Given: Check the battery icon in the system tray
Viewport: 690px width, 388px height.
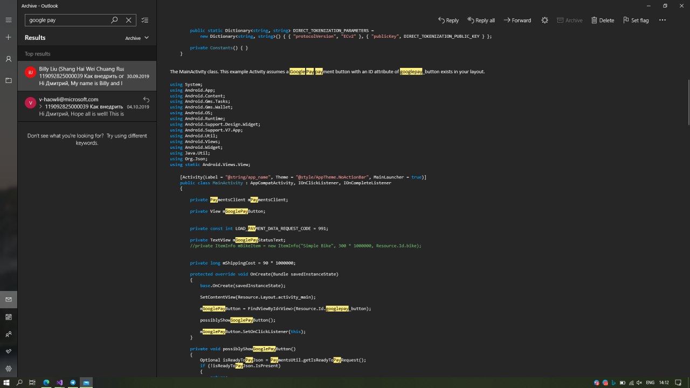Looking at the screenshot, I should pyautogui.click(x=622, y=383).
